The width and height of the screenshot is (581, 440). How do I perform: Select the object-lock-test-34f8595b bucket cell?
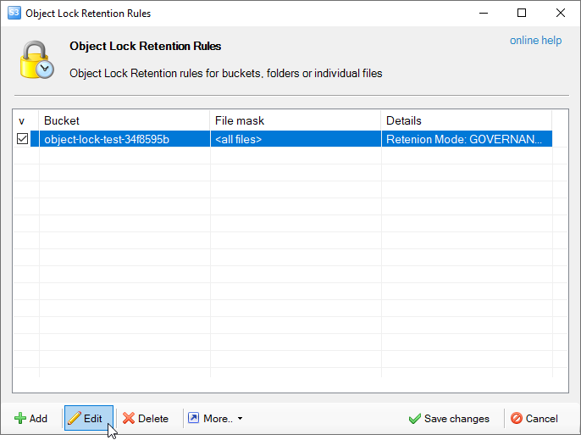point(125,139)
